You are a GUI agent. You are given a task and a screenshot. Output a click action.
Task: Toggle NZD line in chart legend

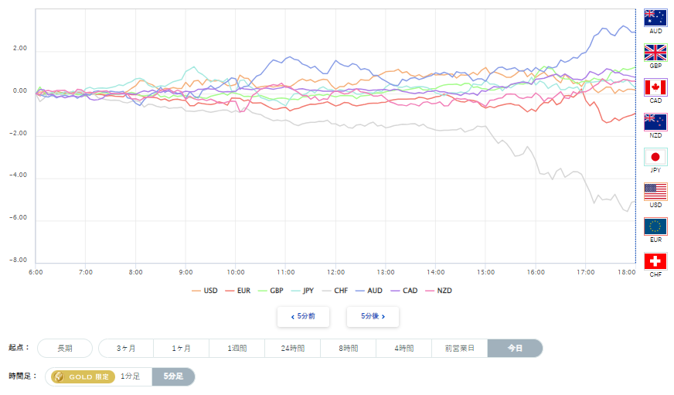[438, 291]
